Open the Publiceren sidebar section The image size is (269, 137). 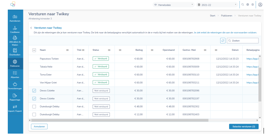[15, 64]
